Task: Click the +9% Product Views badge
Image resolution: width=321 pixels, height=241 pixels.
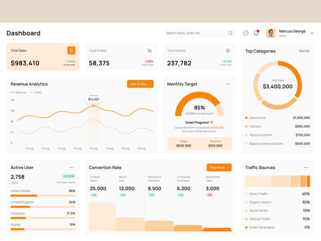Action: [94, 195]
